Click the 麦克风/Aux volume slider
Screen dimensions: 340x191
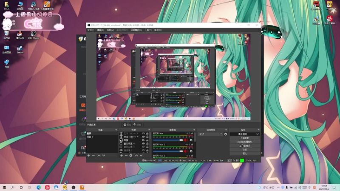click(168, 140)
